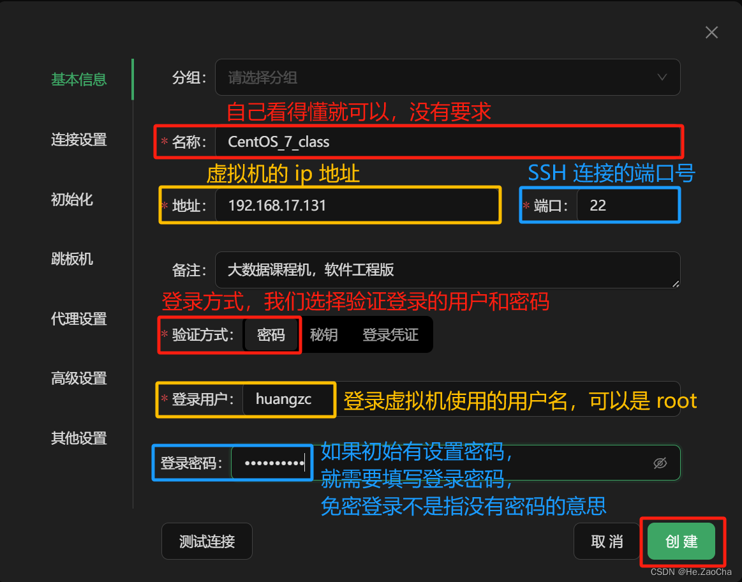Screen dimensions: 742x582
Task: Close the dialog with the X icon
Action: tap(711, 32)
